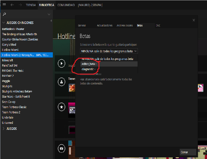Choose diagnostic from the dropdown list

(109, 69)
